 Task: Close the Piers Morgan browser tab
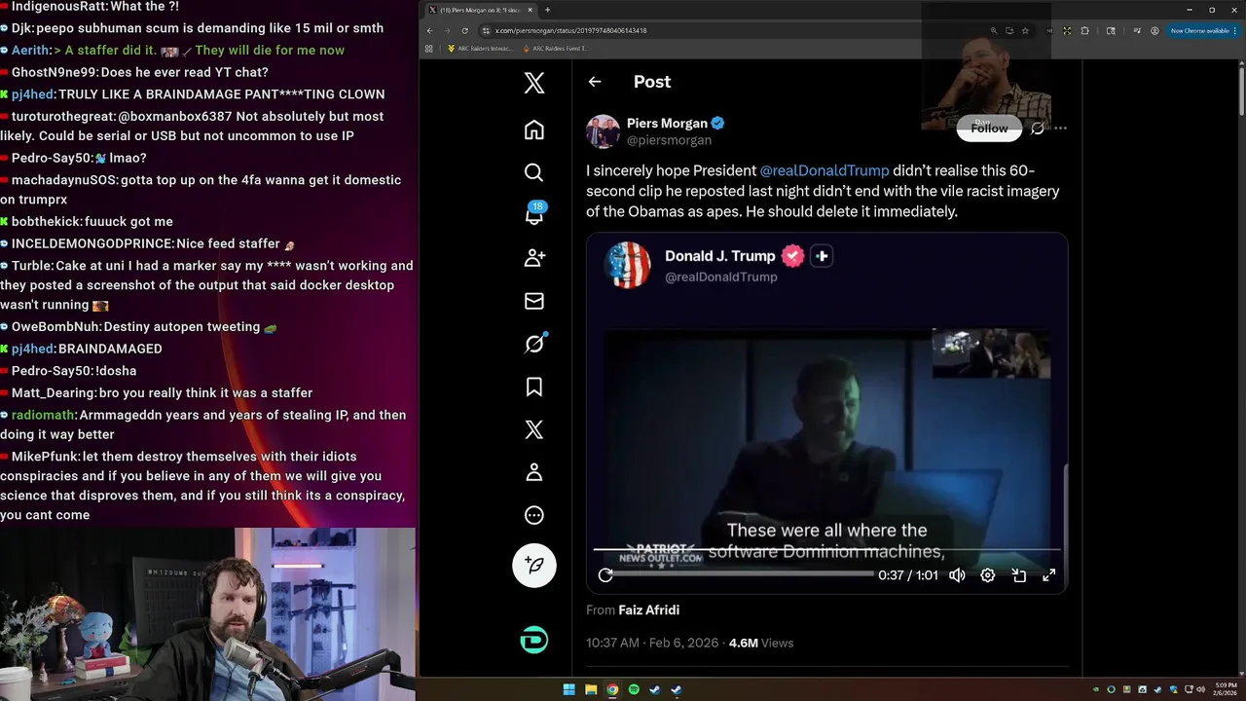pyautogui.click(x=530, y=10)
